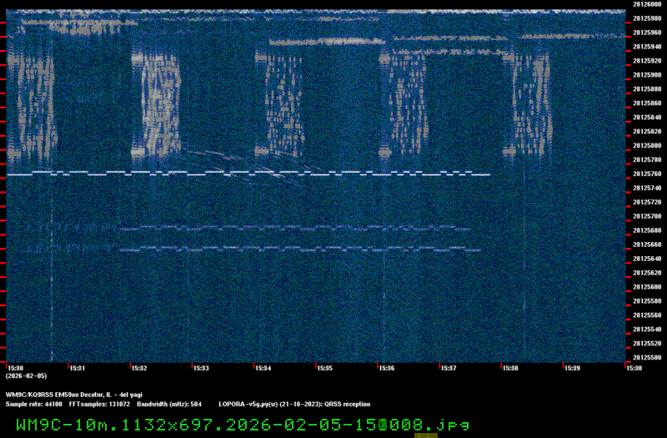Click the 28125840 frequency label
Image resolution: width=667 pixels, height=438 pixels.
(x=647, y=117)
